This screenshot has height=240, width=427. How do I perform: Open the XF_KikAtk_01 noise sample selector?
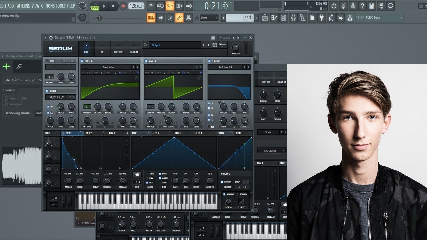click(57, 97)
